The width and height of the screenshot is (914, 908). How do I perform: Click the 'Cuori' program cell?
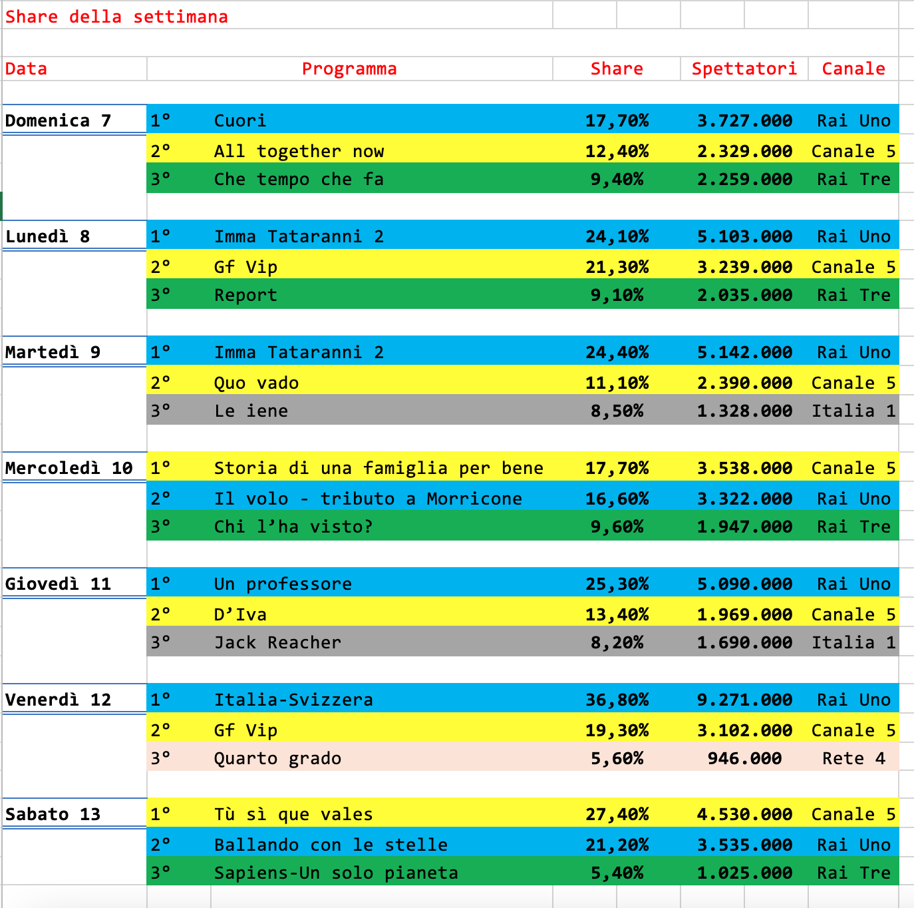click(240, 120)
